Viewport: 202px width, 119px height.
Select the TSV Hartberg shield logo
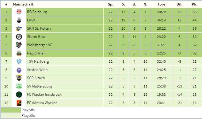coord(19,61)
